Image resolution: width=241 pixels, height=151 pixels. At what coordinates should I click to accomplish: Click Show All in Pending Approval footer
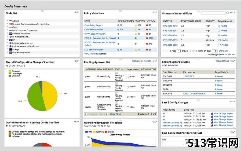coord(114,114)
